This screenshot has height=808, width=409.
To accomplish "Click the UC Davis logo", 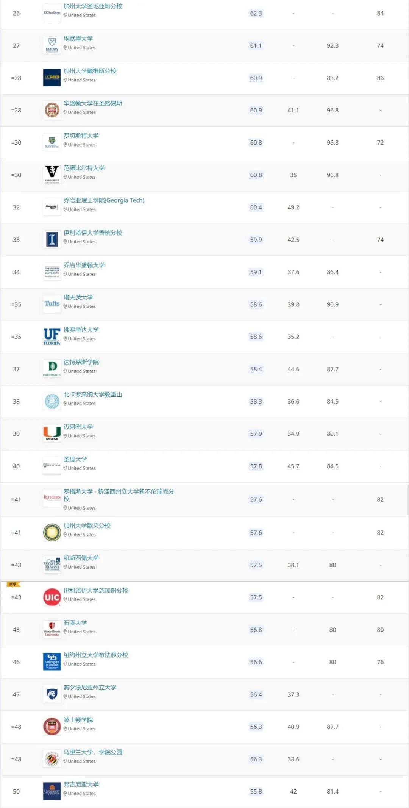I will 52,78.
